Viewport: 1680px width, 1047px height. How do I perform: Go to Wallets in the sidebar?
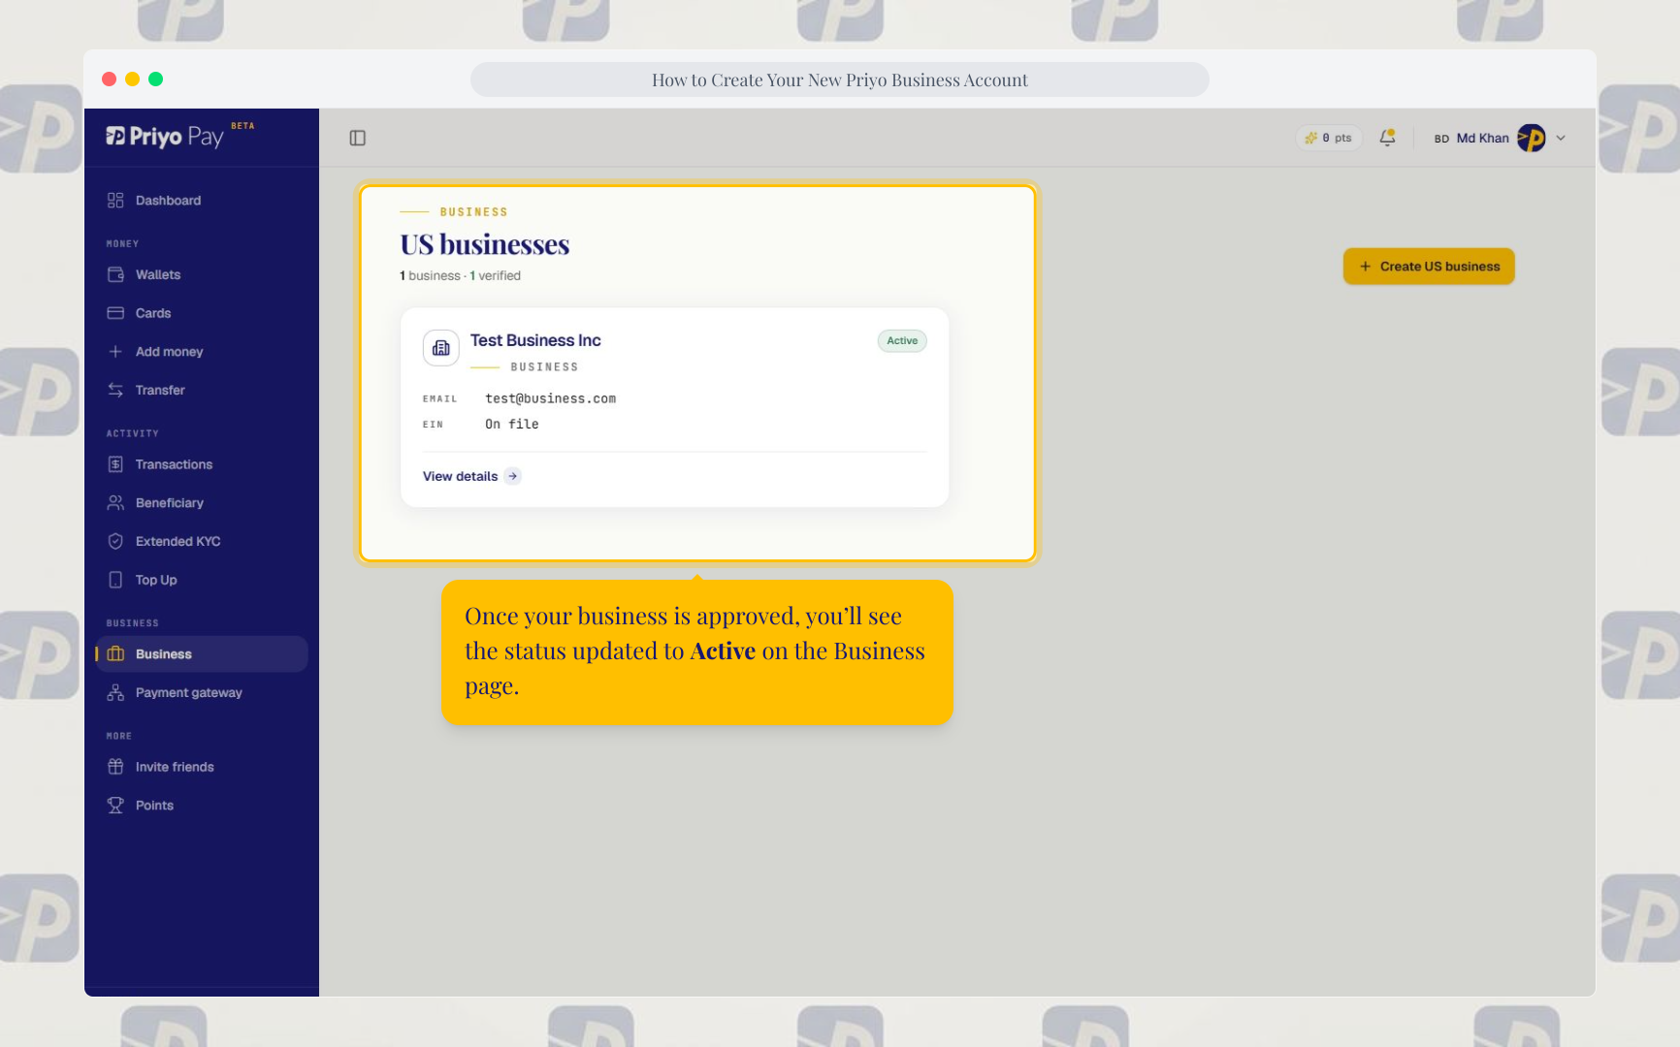click(x=202, y=274)
